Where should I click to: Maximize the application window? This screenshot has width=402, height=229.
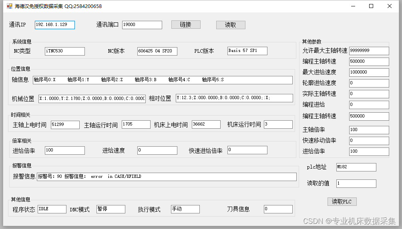371,6
